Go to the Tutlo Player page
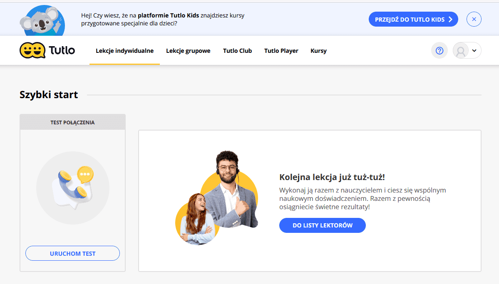The width and height of the screenshot is (499, 284). (x=281, y=51)
